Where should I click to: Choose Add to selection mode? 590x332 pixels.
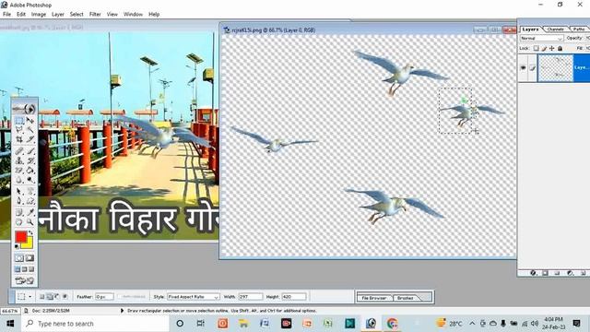[x=50, y=297]
